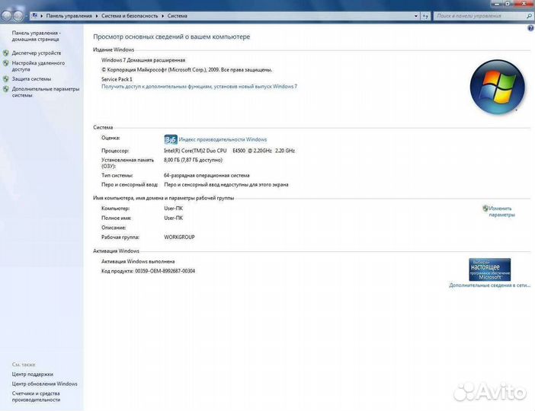Open Центр обновления Windows link
The width and height of the screenshot is (535, 411).
[x=44, y=384]
